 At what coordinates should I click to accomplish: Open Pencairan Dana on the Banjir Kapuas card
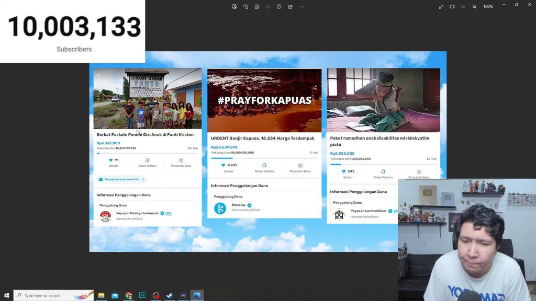tap(300, 168)
